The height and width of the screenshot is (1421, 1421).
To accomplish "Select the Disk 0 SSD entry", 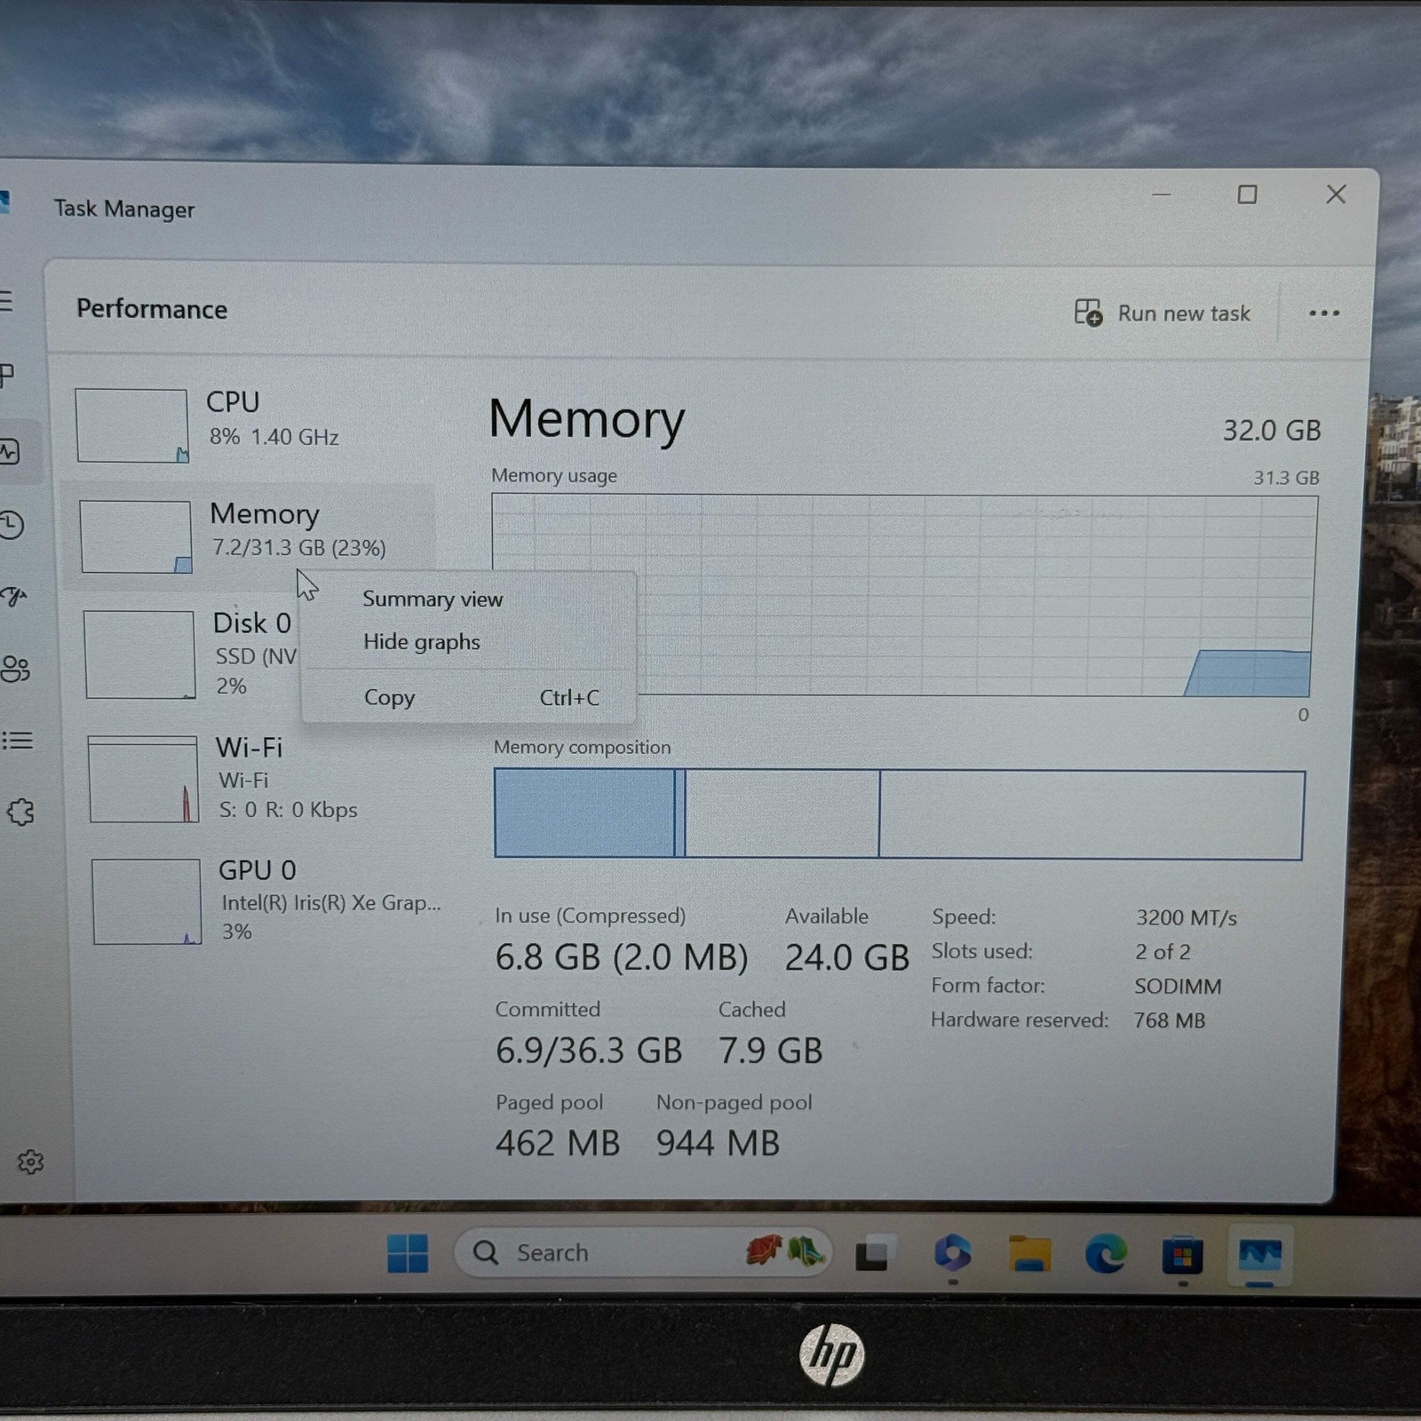I will pyautogui.click(x=188, y=654).
